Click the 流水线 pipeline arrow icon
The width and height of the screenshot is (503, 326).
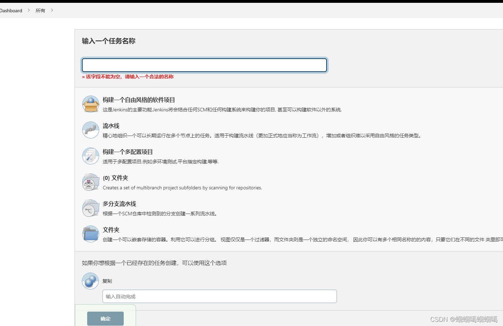(x=90, y=130)
